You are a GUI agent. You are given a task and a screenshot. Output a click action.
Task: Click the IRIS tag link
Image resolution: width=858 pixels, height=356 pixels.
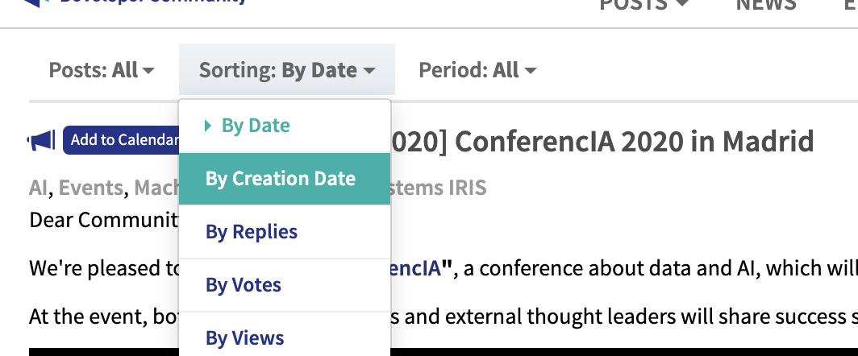[467, 188]
